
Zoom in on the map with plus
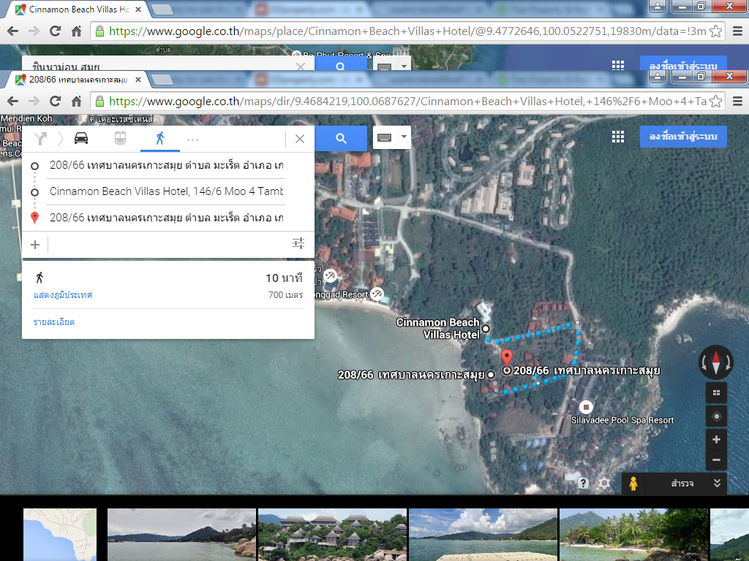pos(716,439)
